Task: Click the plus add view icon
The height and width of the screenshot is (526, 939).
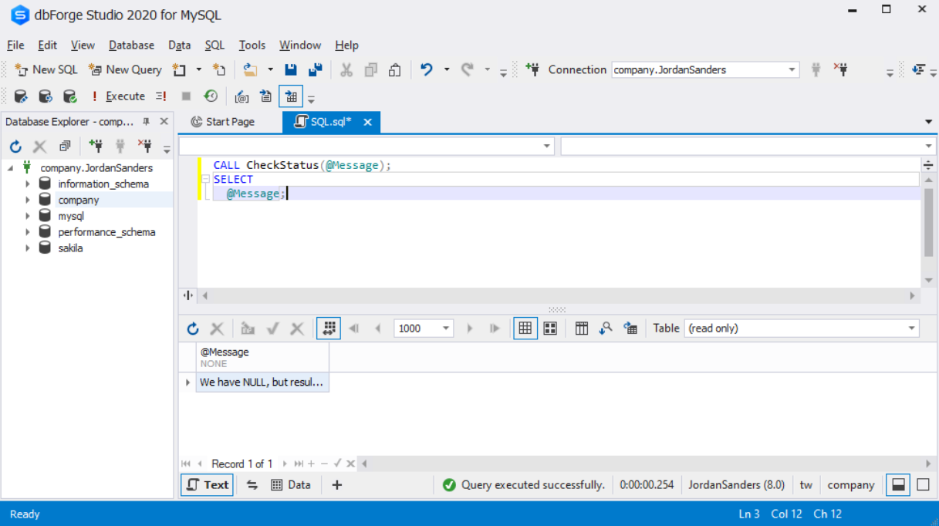Action: 336,484
